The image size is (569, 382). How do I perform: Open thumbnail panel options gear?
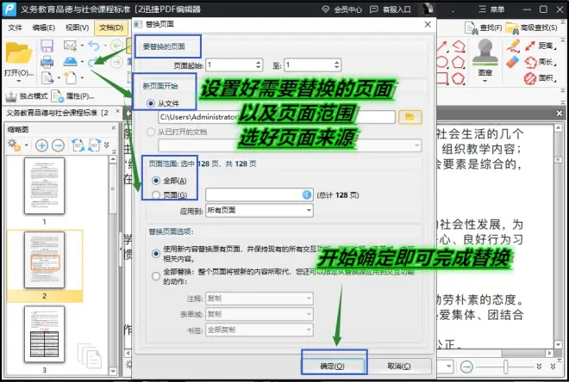14,145
